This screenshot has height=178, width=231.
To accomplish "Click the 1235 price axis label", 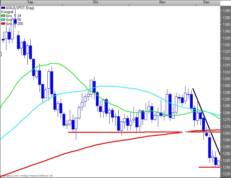I will point(226,174).
